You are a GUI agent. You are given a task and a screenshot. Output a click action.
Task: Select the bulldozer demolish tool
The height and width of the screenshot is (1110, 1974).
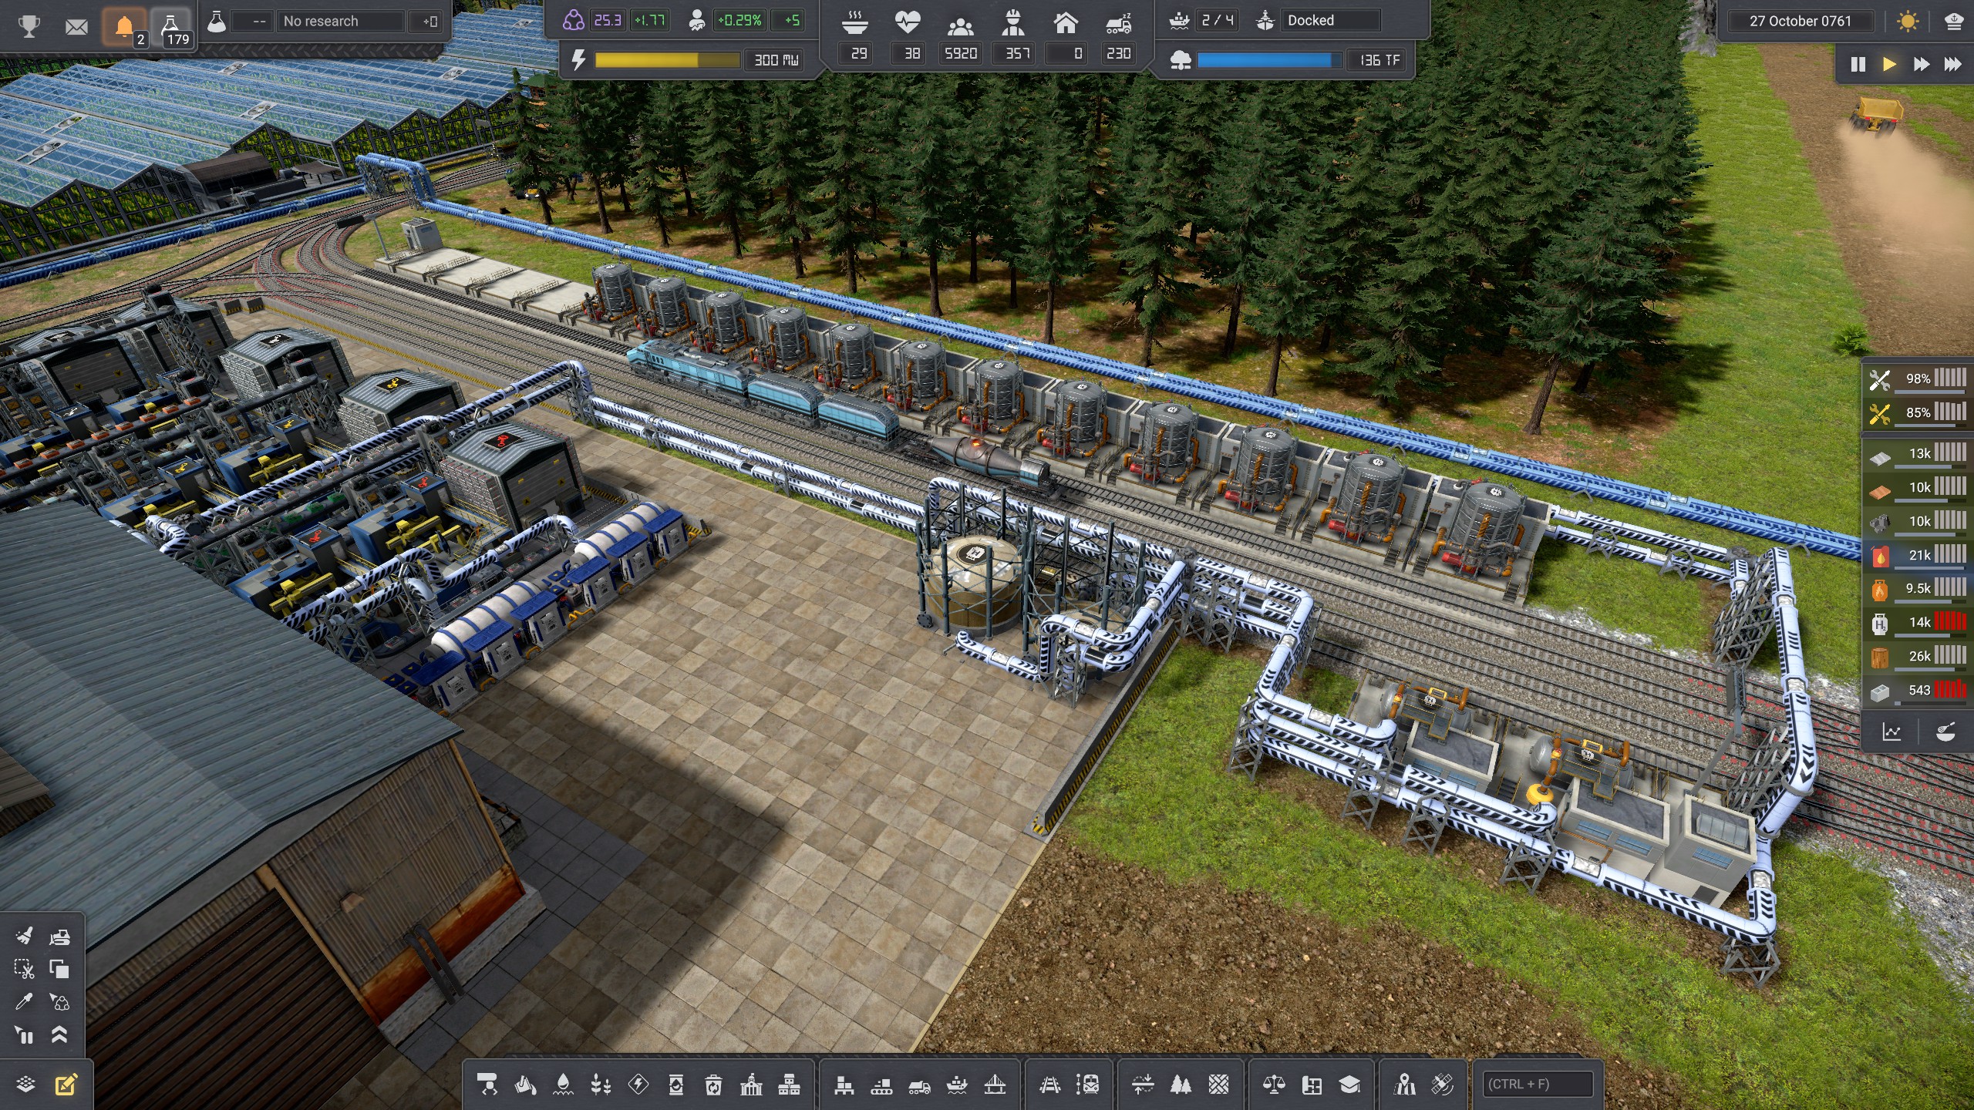59,937
